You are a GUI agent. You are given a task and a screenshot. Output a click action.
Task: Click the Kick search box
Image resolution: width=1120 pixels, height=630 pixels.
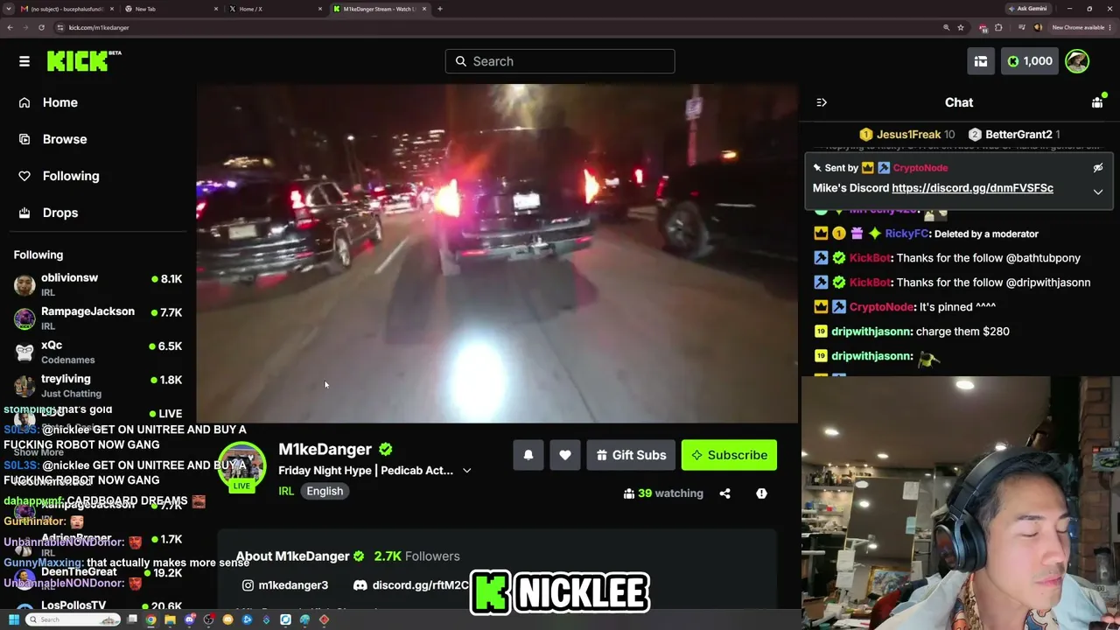point(560,61)
